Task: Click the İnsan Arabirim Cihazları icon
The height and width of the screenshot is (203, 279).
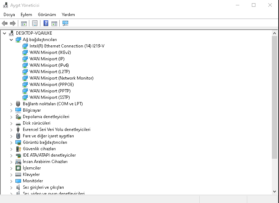Action: click(x=18, y=162)
